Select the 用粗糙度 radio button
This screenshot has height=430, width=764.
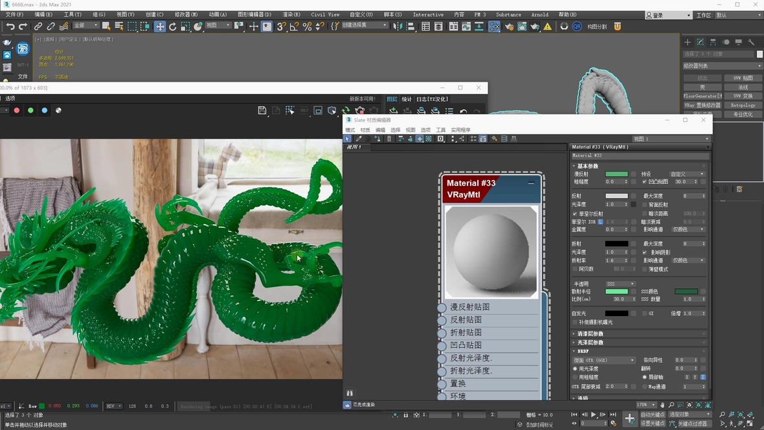pyautogui.click(x=575, y=377)
